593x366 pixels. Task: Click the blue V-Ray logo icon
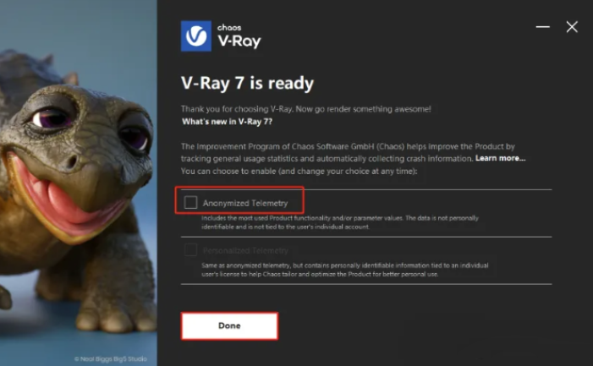pyautogui.click(x=196, y=36)
